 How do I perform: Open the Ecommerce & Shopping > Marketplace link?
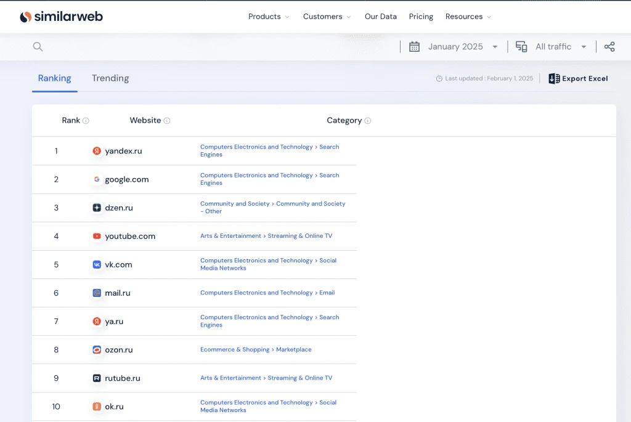[256, 349]
